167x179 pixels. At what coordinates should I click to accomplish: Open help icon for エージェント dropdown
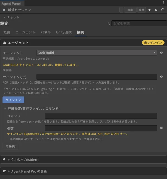(x=161, y=53)
